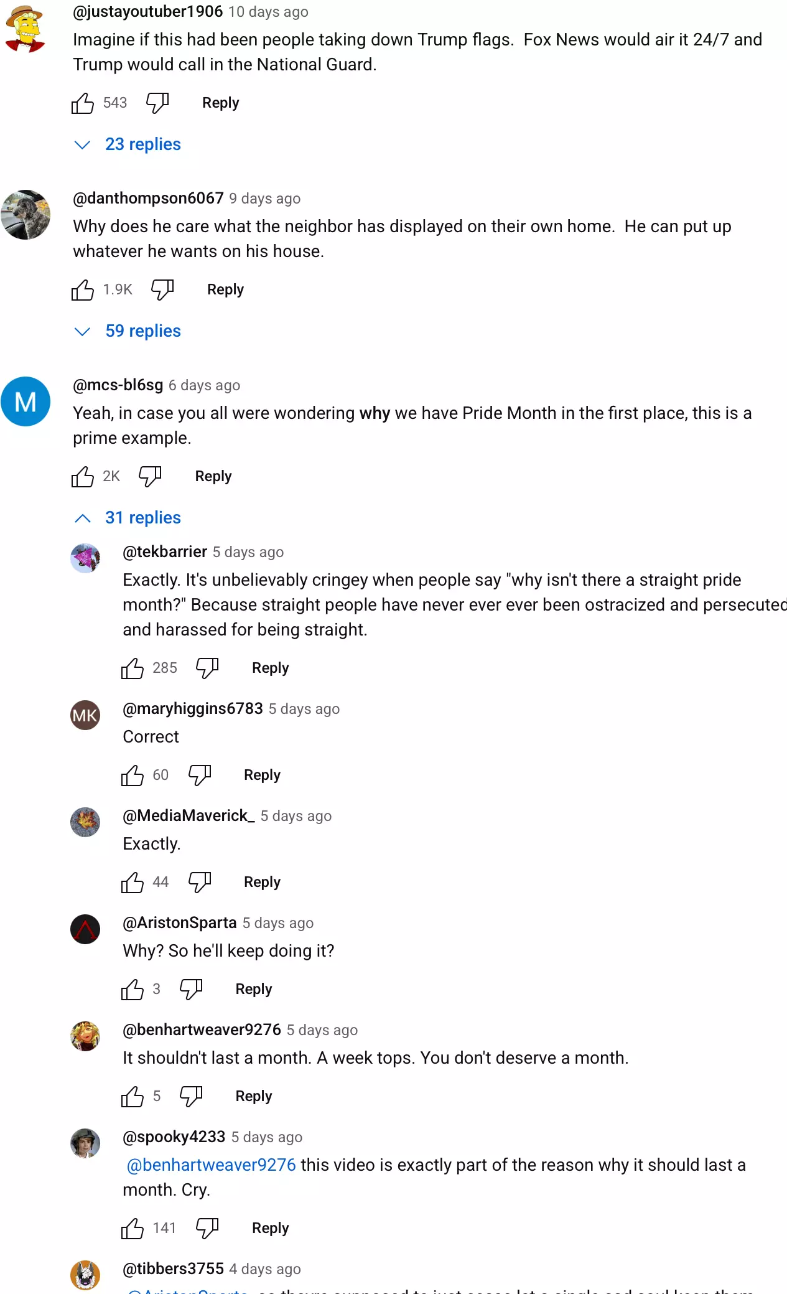Dislike the @MediaMaverick_ 'Exactly.' reply
The height and width of the screenshot is (1294, 787).
[200, 882]
